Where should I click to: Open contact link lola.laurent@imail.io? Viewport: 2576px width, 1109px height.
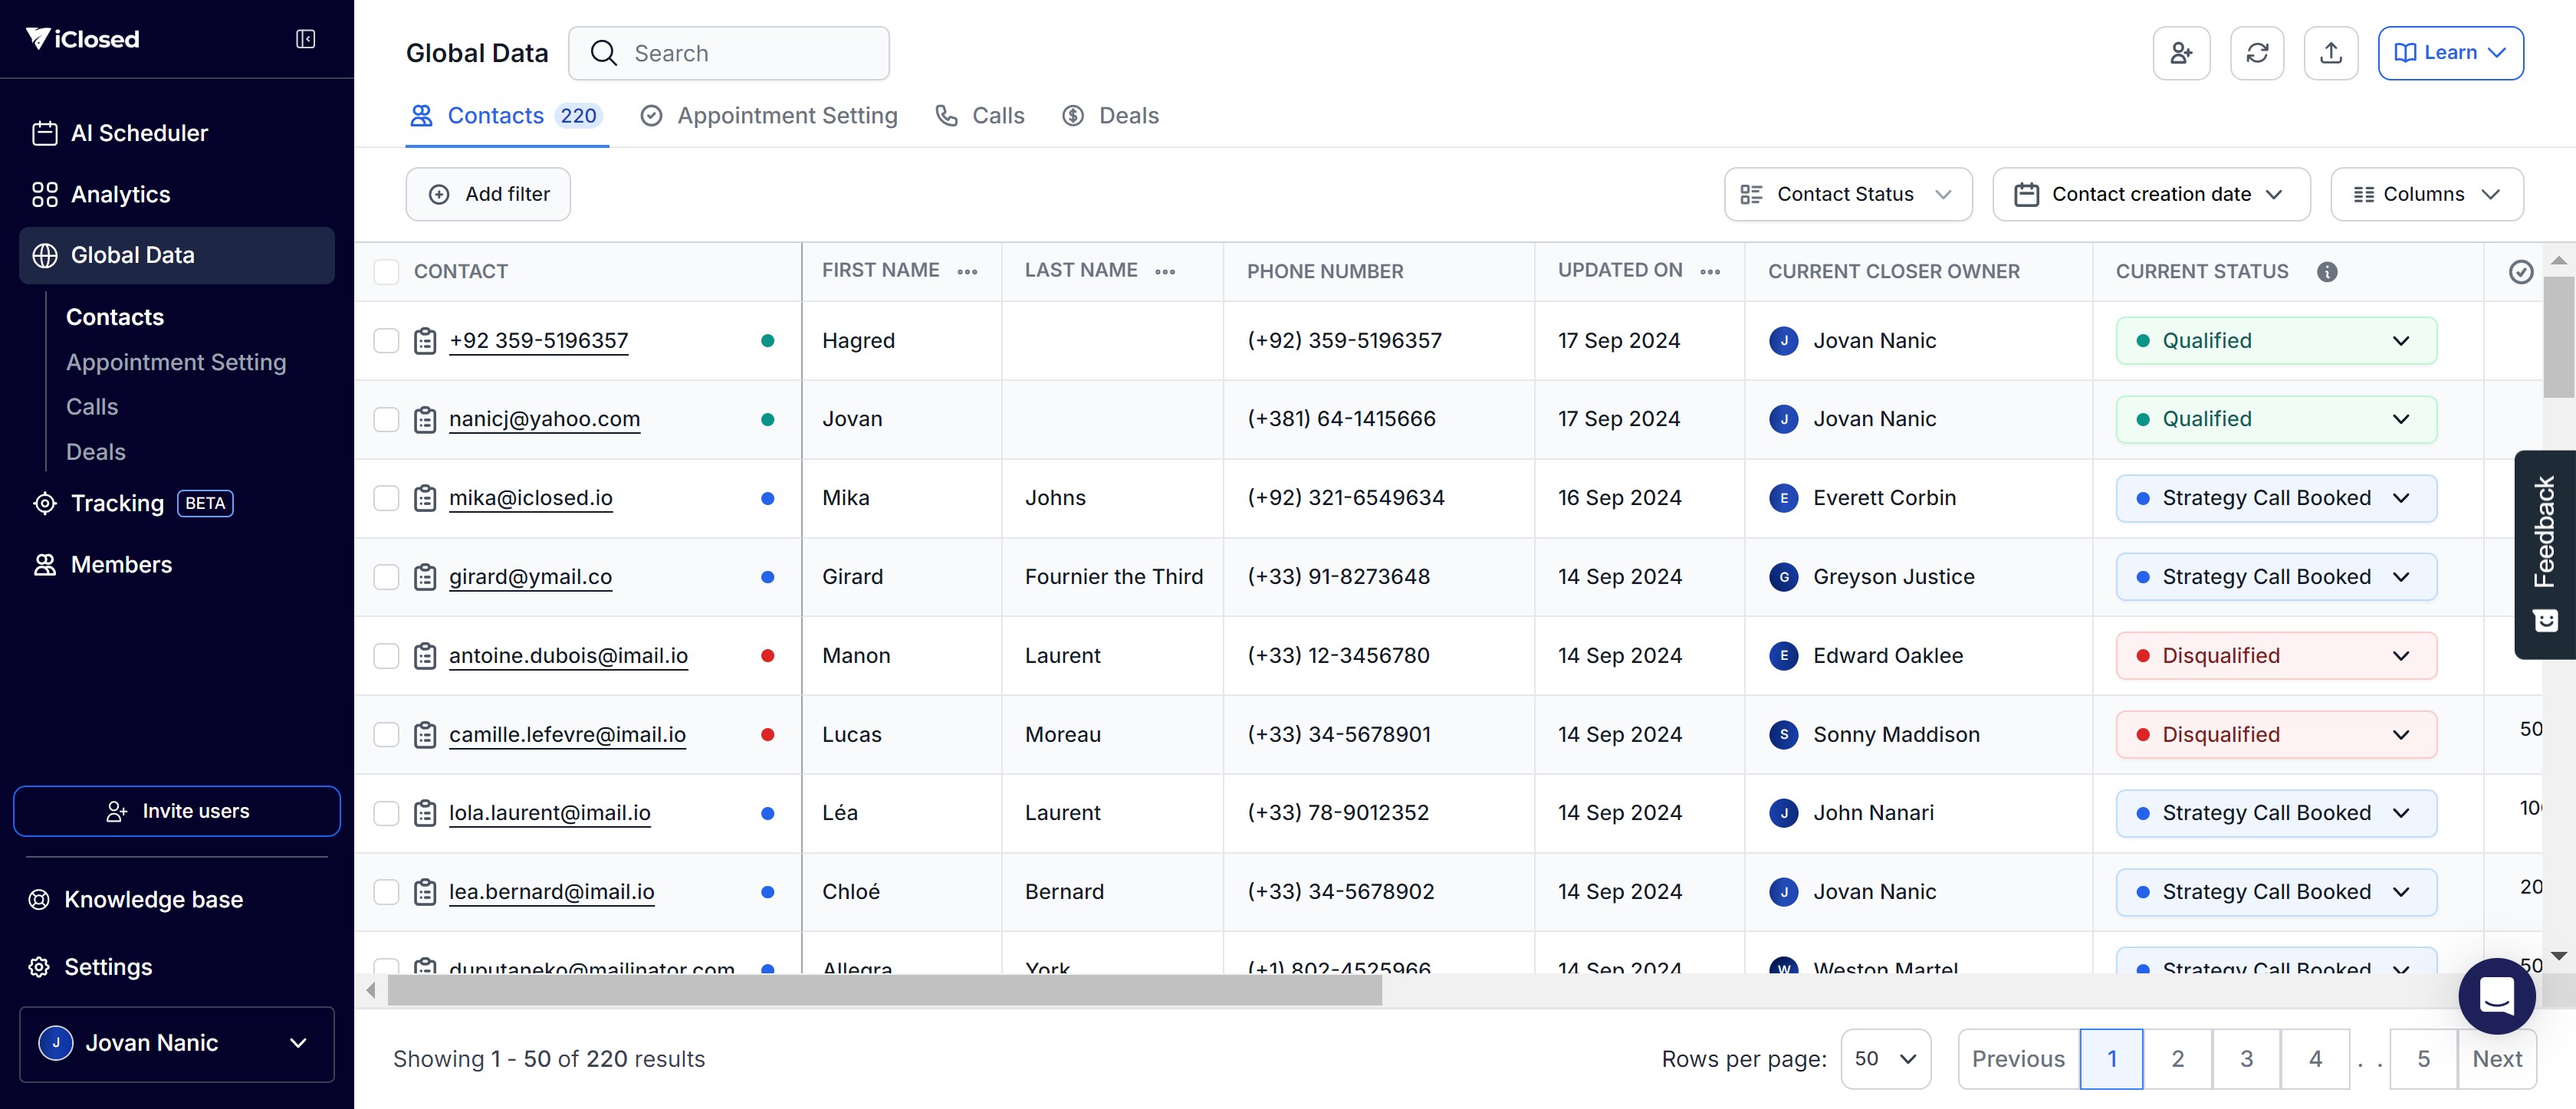point(549,813)
